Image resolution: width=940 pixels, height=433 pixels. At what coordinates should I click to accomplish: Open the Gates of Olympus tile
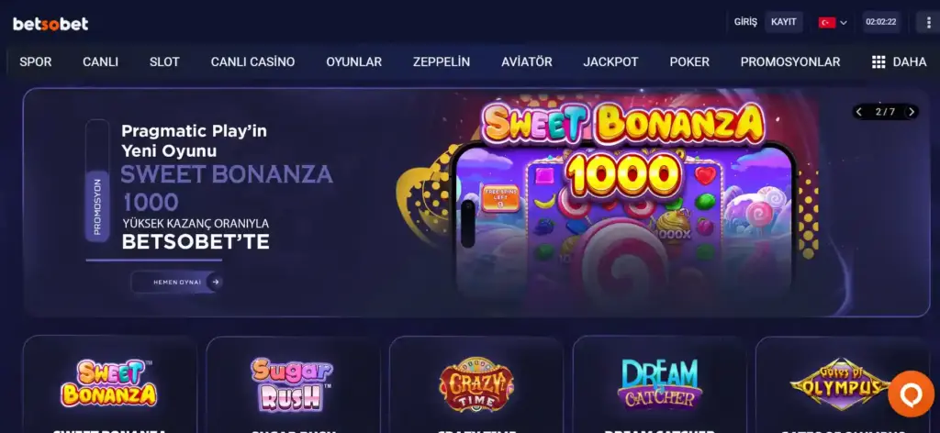click(843, 384)
